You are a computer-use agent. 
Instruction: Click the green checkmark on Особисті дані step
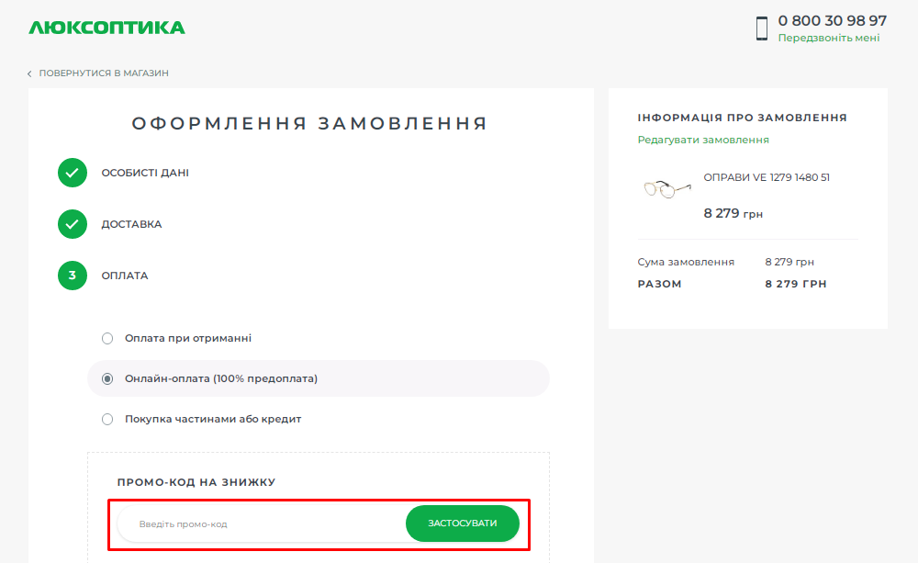[72, 173]
